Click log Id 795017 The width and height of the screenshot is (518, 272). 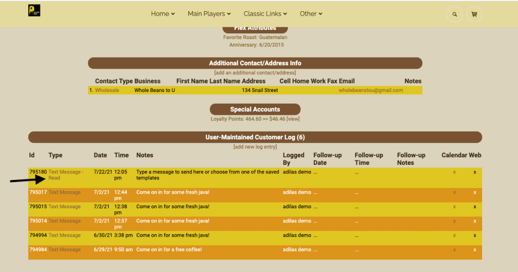pyautogui.click(x=38, y=192)
